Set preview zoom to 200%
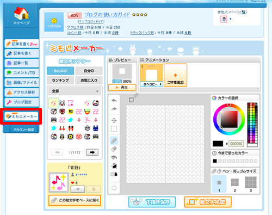This screenshot has width=272, height=215. [127, 82]
